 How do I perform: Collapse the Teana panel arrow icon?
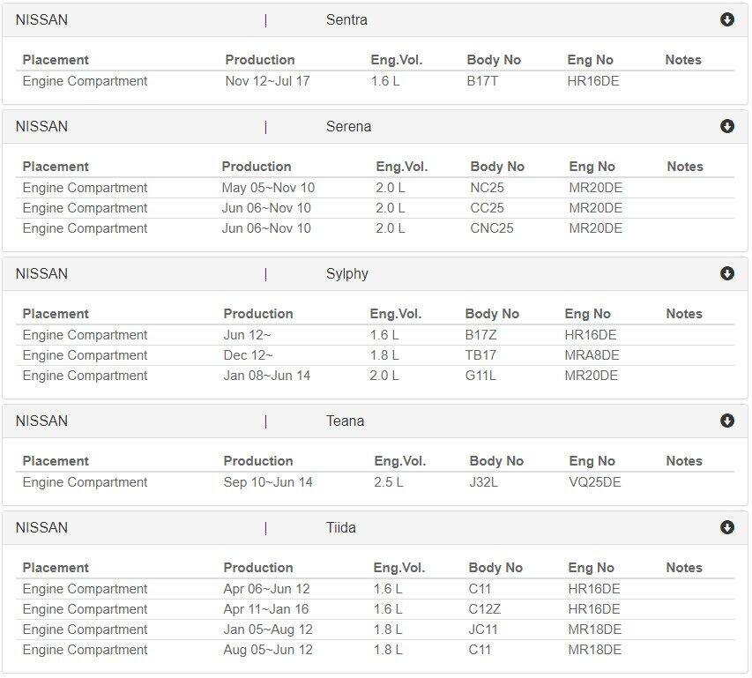tap(727, 421)
